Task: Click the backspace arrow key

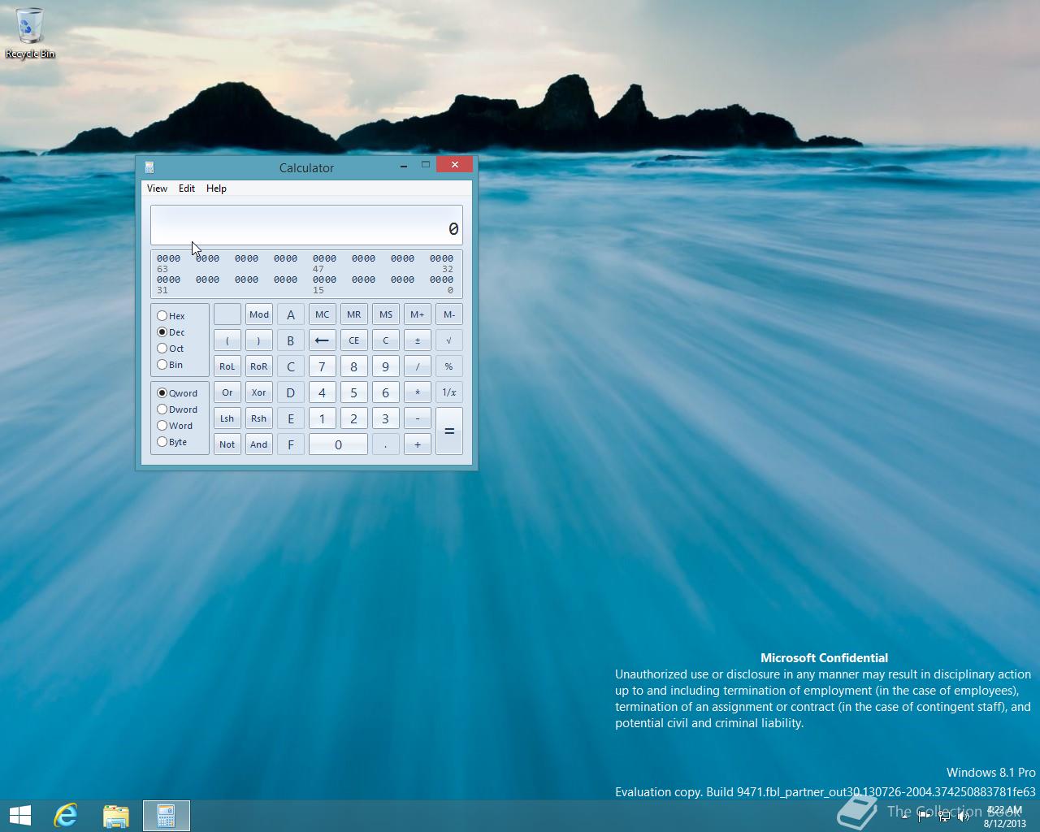Action: [x=322, y=340]
